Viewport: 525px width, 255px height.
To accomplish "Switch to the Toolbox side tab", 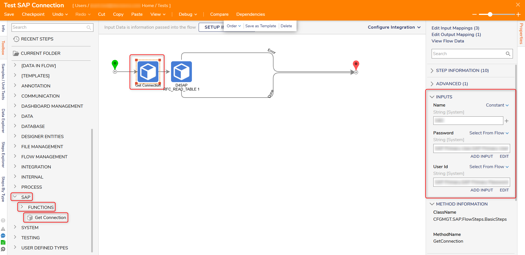I will coord(3,48).
